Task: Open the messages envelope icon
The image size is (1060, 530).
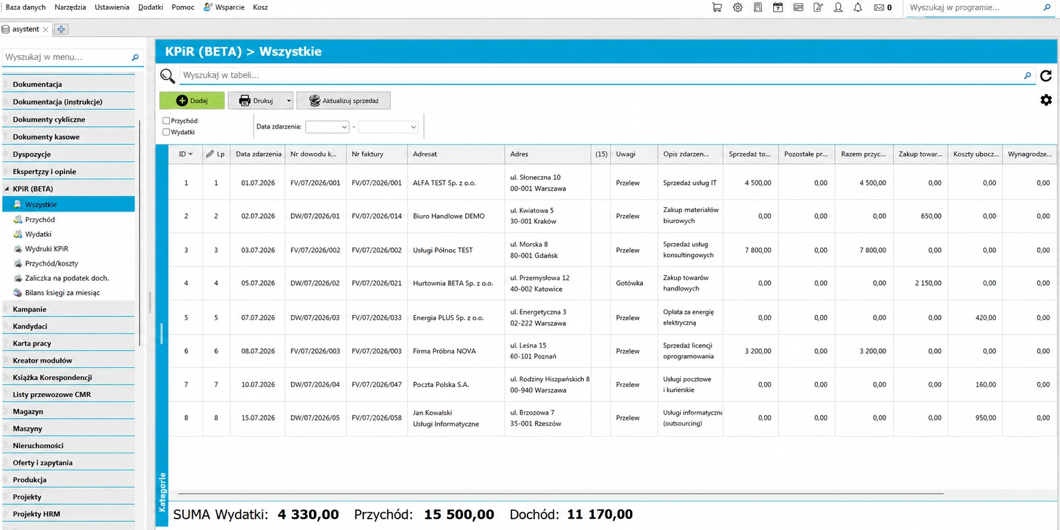Action: tap(879, 8)
